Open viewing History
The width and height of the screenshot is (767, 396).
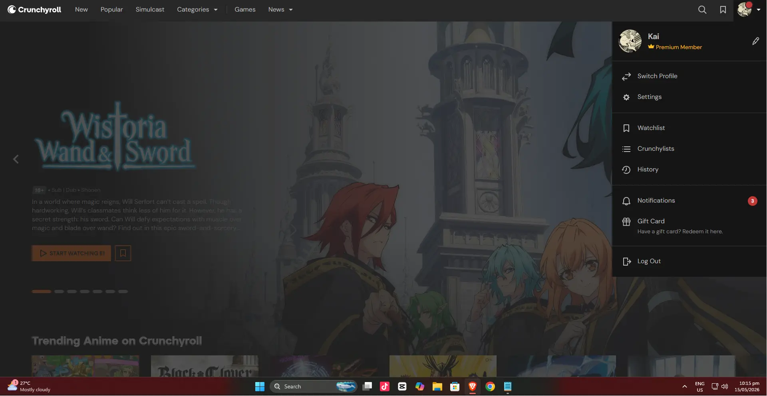[x=689, y=169]
